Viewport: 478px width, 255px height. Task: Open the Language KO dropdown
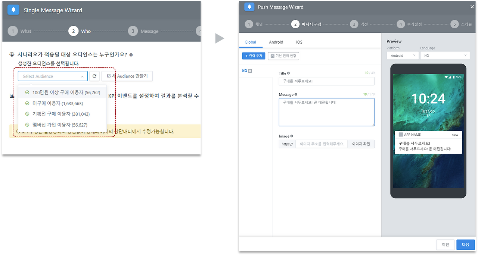[x=445, y=55]
